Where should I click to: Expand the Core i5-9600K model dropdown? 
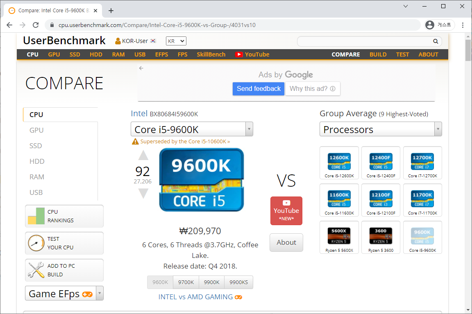(192, 129)
